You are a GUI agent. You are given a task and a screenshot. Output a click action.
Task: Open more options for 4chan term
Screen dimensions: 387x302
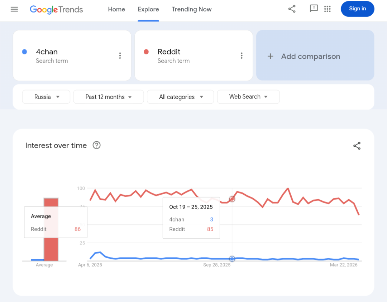(120, 56)
